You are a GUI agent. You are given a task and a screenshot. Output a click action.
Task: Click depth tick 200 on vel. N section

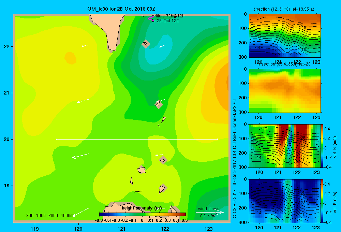coord(243,153)
